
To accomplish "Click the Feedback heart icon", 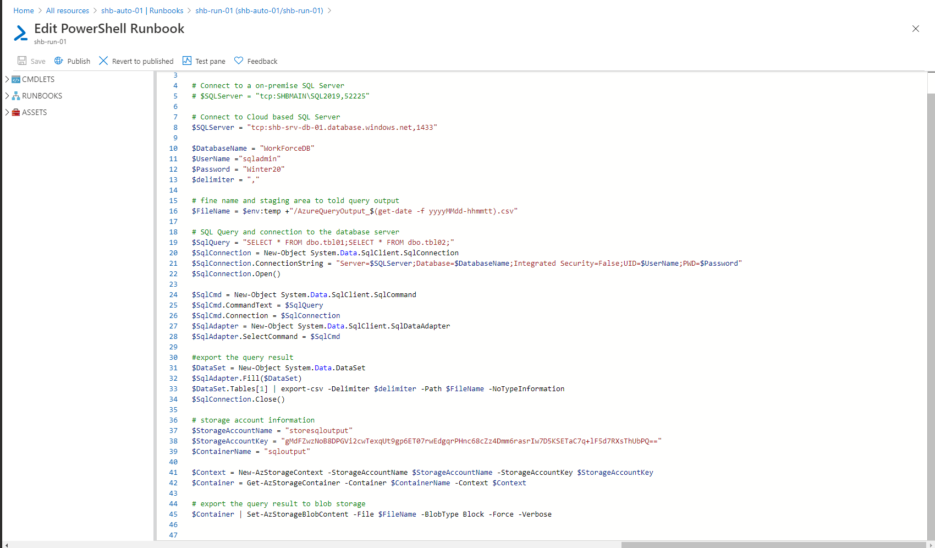I will coord(238,61).
